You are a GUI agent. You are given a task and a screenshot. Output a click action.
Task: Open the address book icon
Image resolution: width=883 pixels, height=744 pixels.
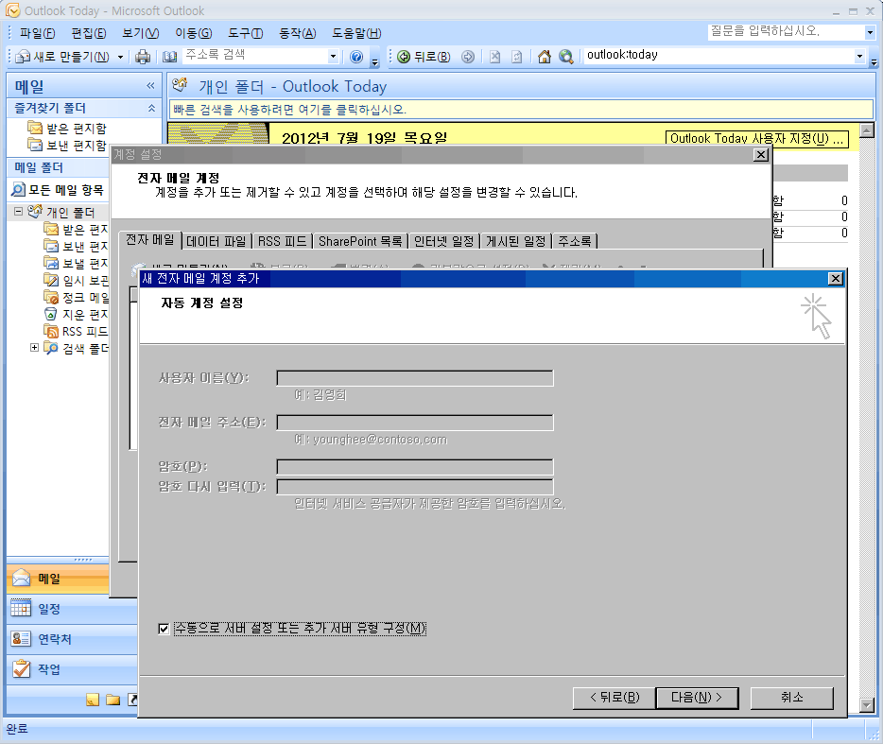[169, 57]
